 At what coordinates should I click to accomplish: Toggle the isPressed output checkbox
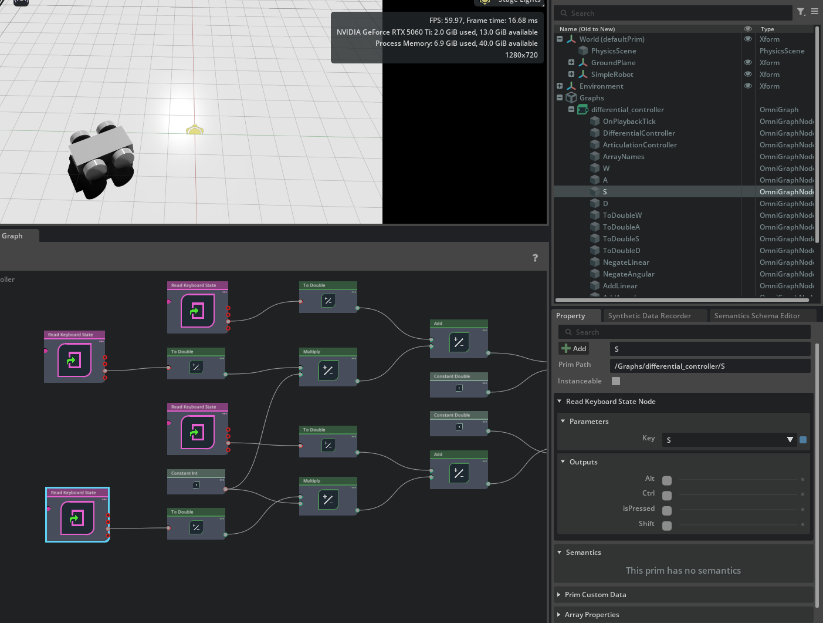[x=667, y=510]
